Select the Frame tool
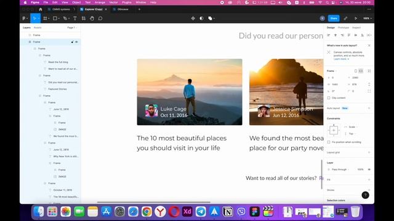Screen dimensions: 394x221 (45, 18)
